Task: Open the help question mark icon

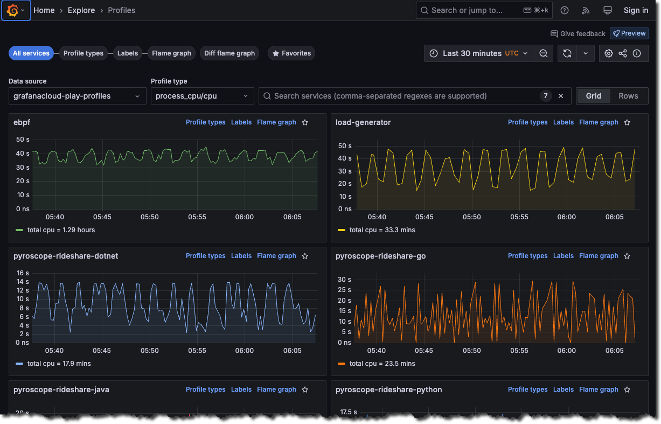Action: [x=565, y=10]
